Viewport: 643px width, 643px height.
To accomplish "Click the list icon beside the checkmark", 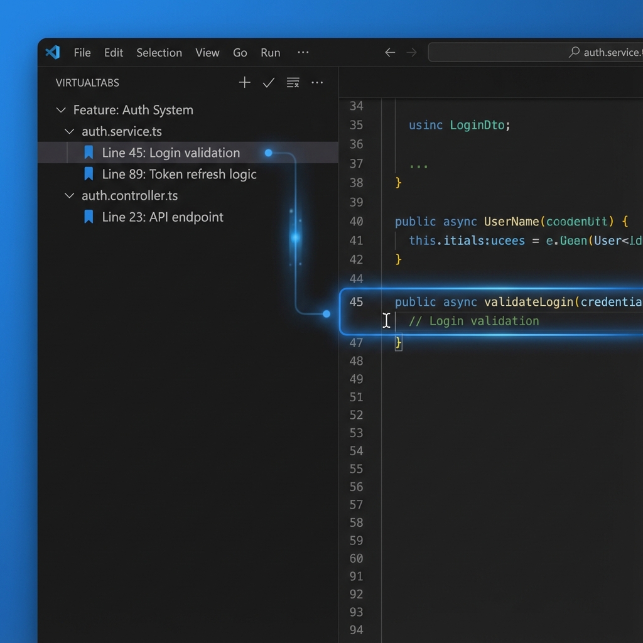I will [293, 83].
